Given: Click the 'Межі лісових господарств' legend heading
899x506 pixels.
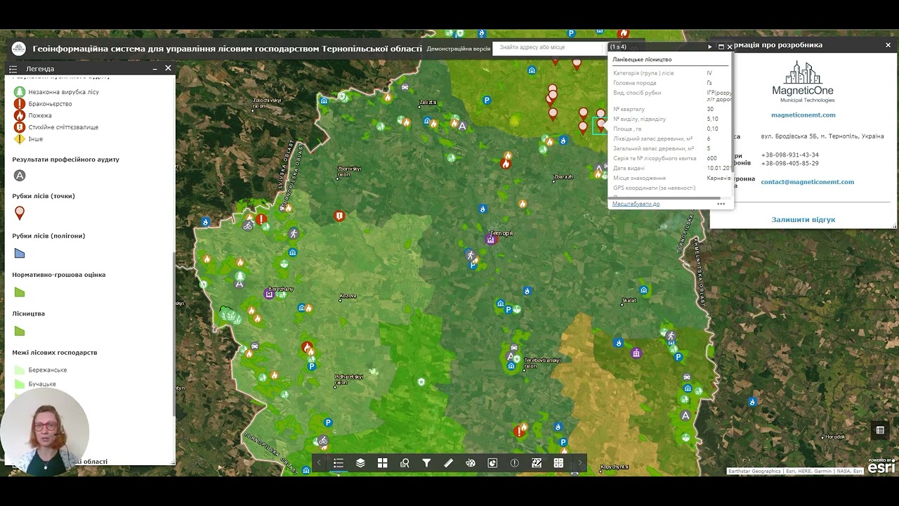Looking at the screenshot, I should click(x=55, y=353).
